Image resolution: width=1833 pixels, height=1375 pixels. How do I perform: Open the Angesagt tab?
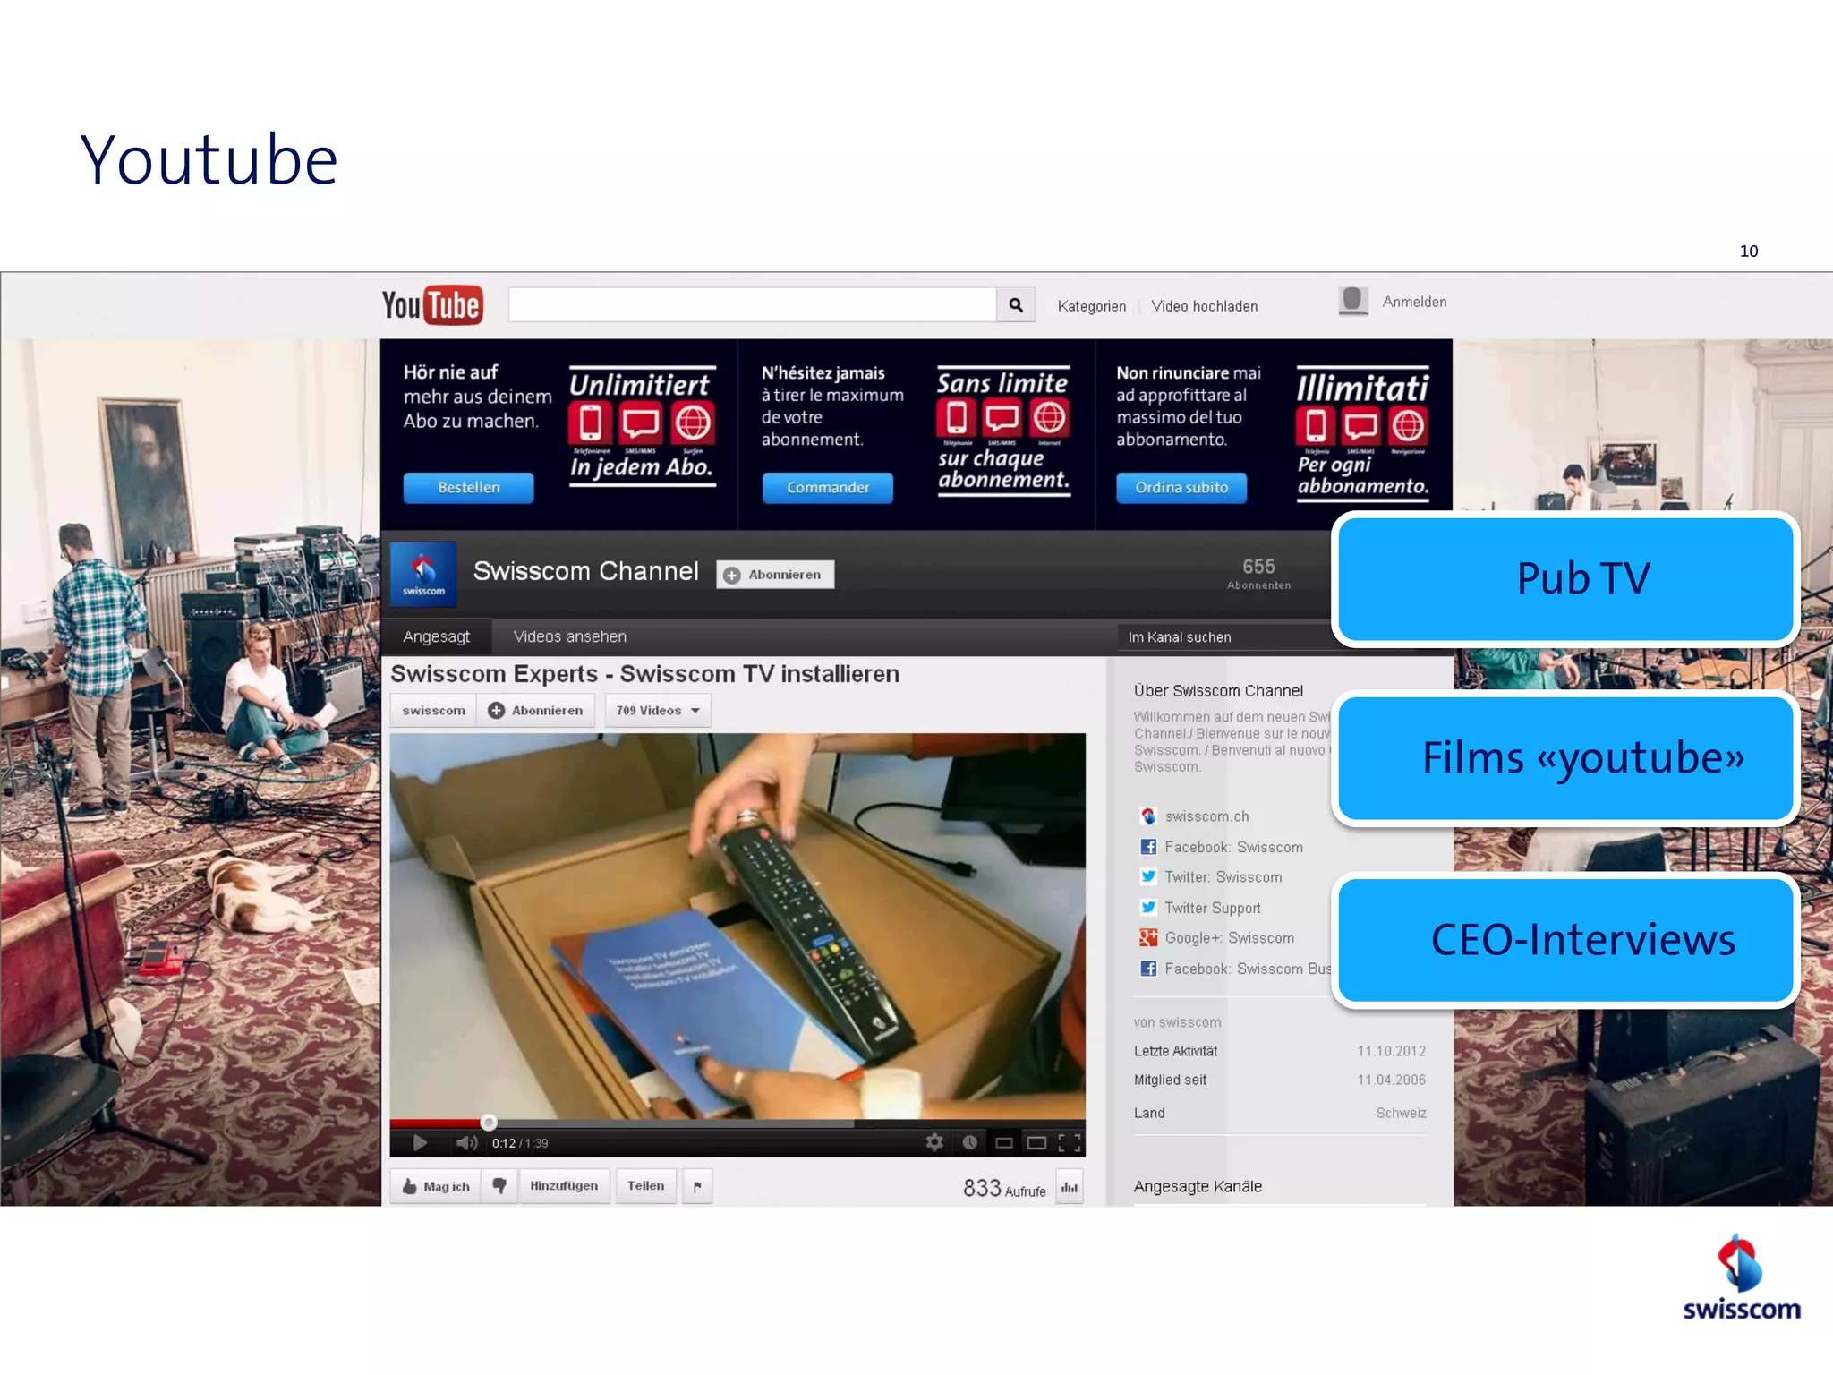437,636
